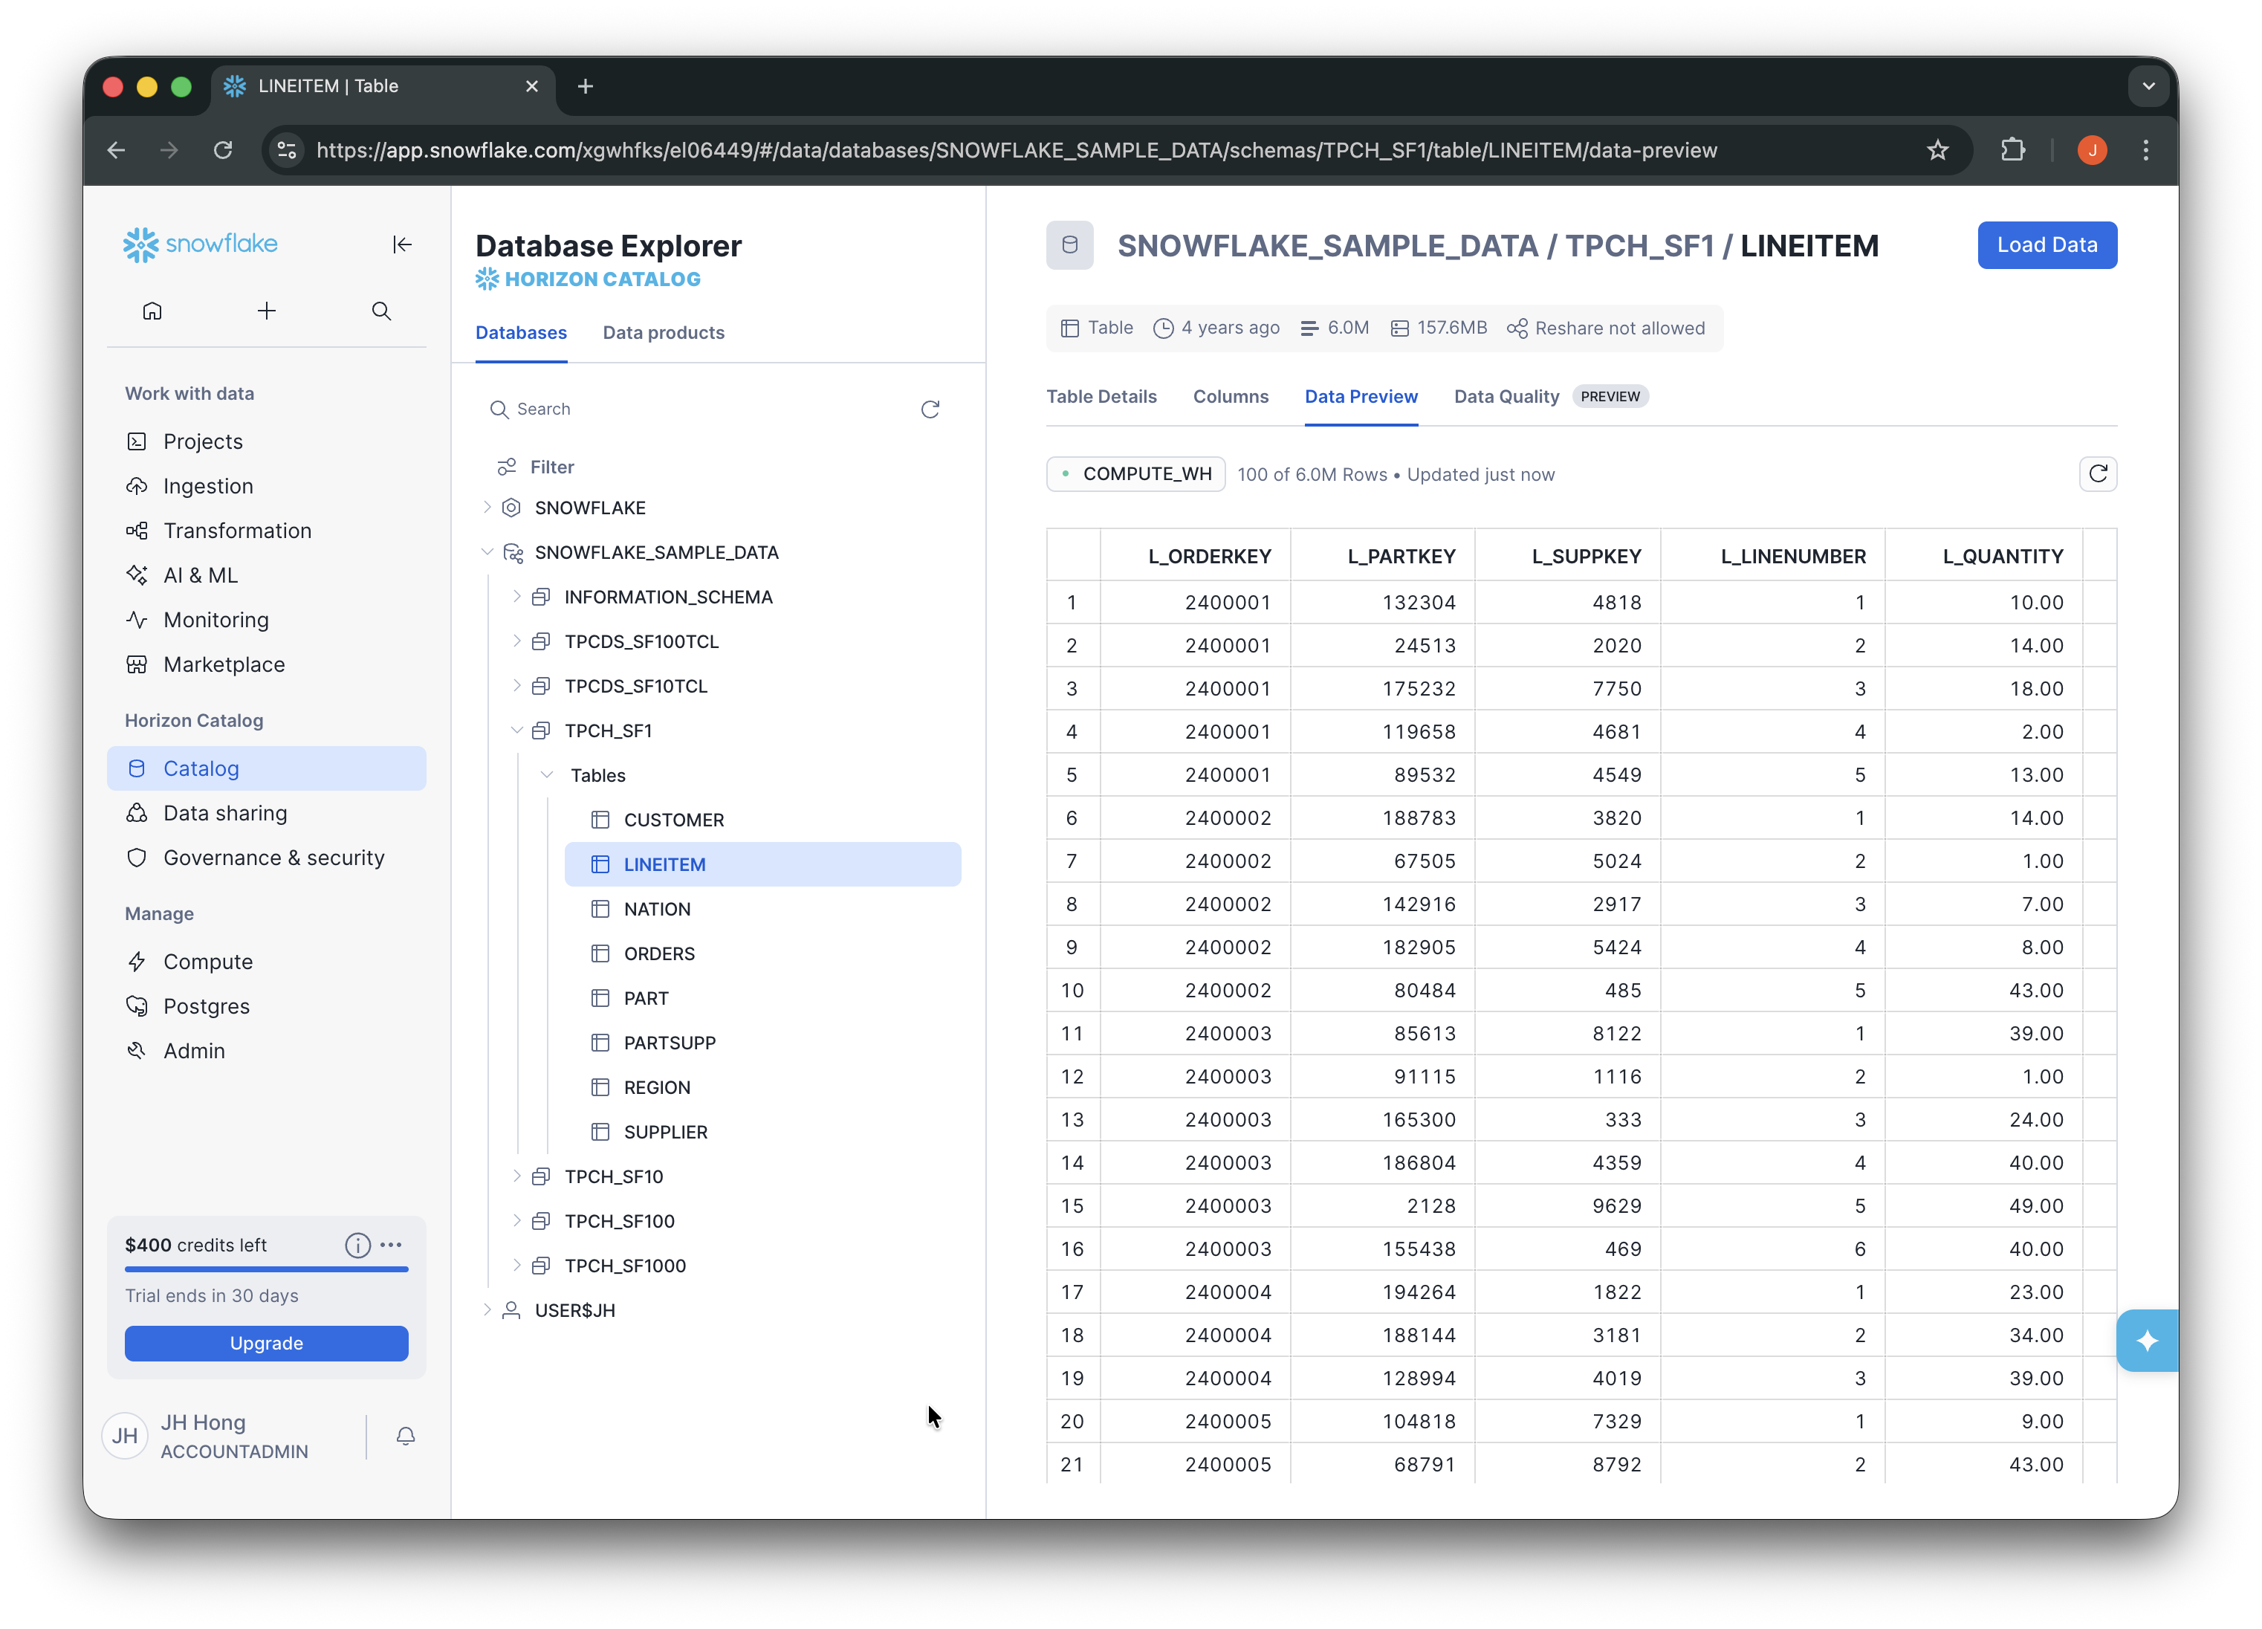Expand the TPCDS_SF100TCL schema
This screenshot has width=2262, height=1629.
coord(516,641)
